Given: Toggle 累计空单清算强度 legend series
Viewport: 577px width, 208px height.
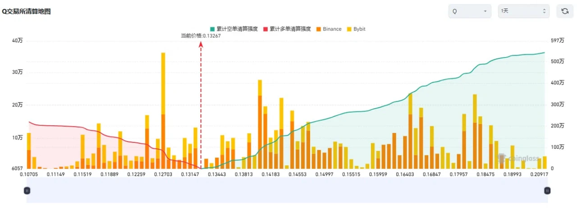Looking at the screenshot, I should click(x=234, y=29).
